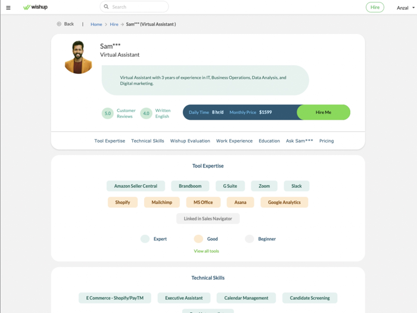The image size is (417, 313).
Task: Click the Tool Expertise section heading
Action: click(208, 166)
